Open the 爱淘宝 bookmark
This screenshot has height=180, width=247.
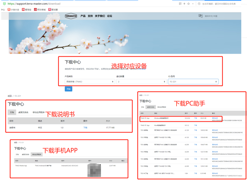pyautogui.click(x=27, y=10)
